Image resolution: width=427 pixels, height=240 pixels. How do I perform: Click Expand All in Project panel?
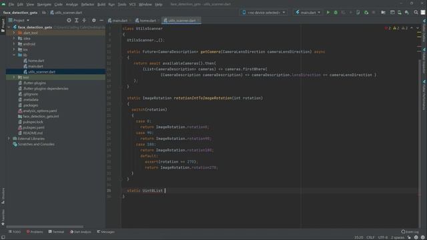pyautogui.click(x=77, y=21)
